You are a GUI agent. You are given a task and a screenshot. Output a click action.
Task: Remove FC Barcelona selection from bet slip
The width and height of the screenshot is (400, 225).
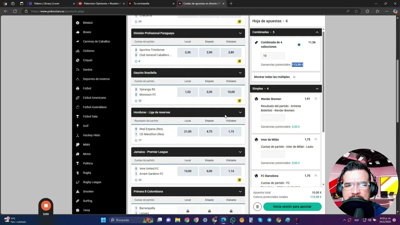[x=316, y=176]
